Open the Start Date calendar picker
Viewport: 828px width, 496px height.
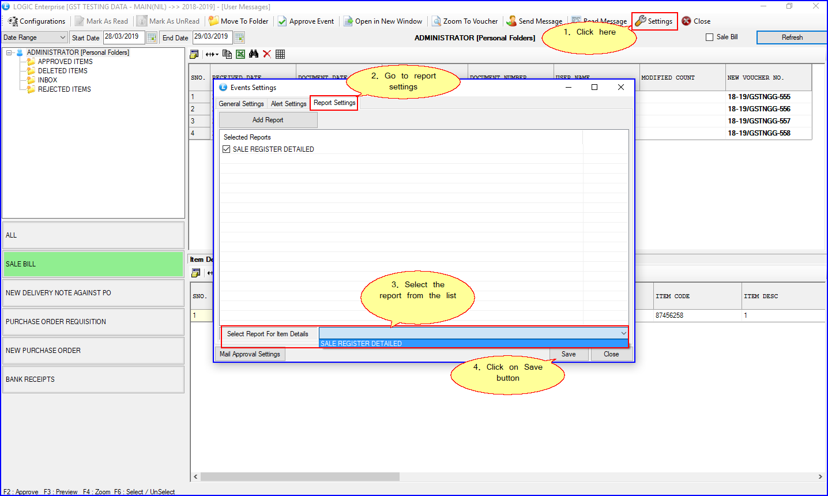[x=152, y=37]
